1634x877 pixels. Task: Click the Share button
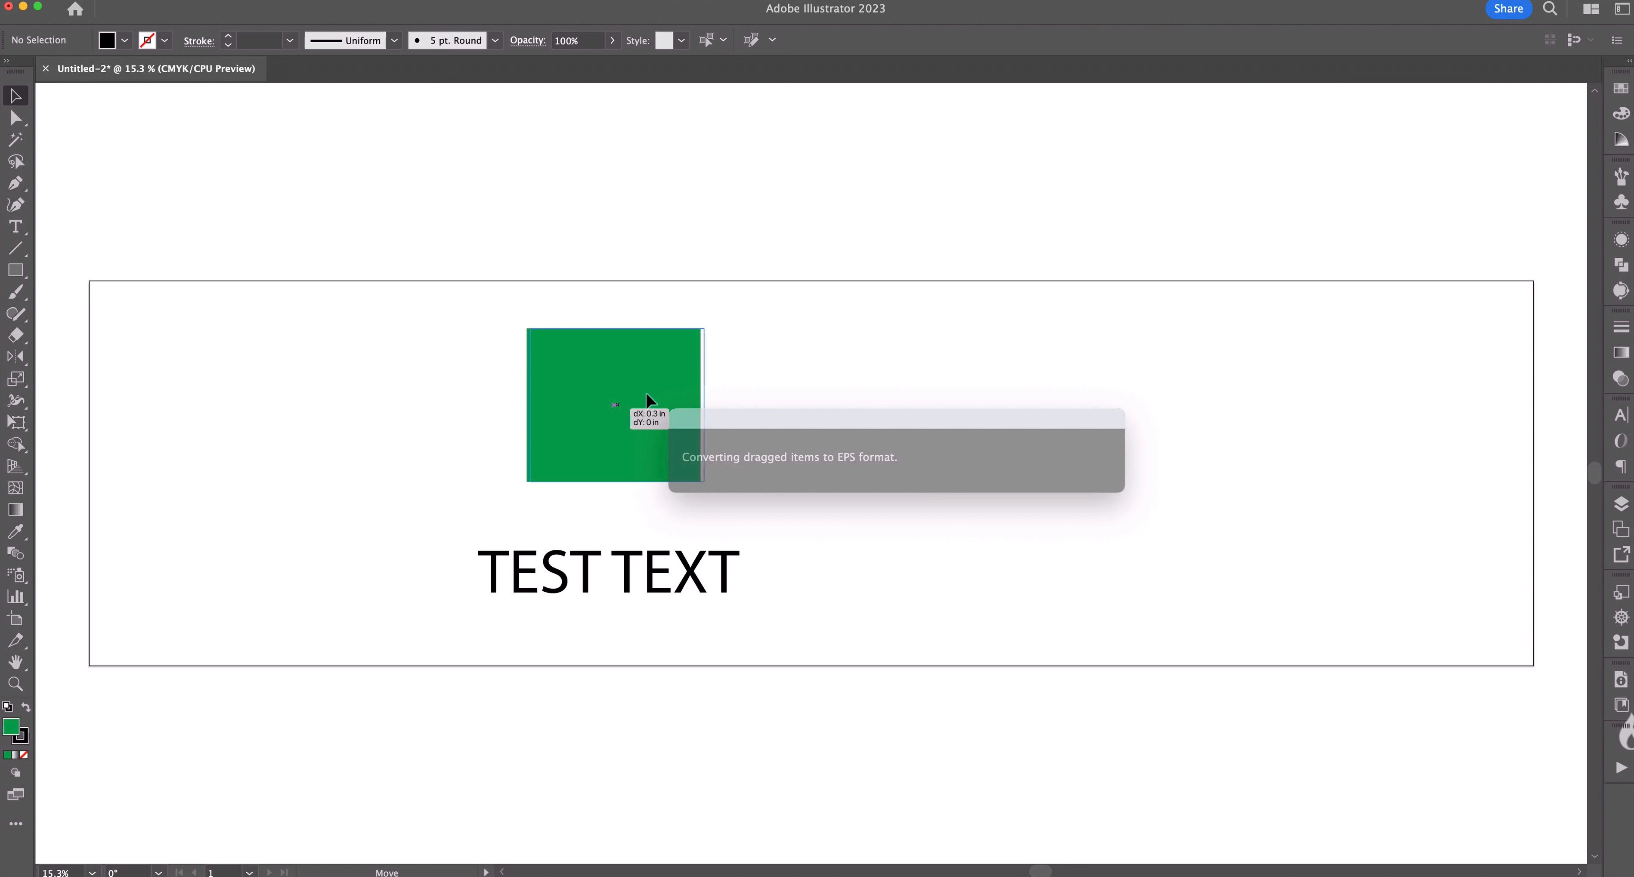[1508, 9]
